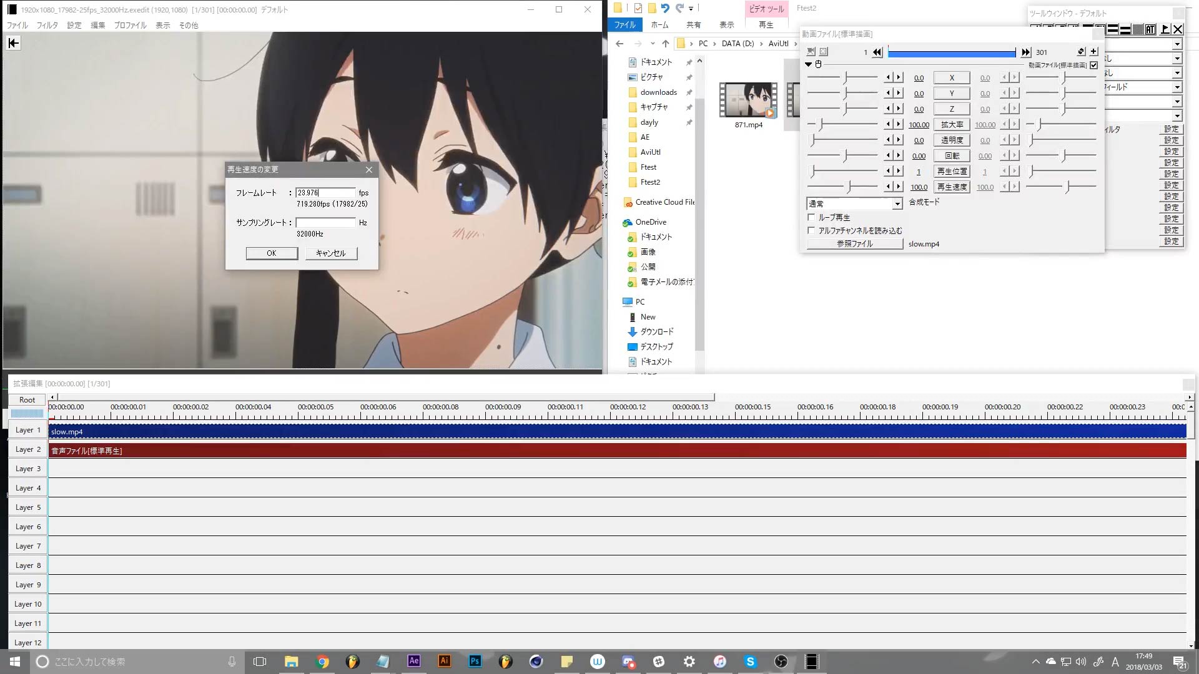This screenshot has width=1199, height=674.
Task: Click the 参照ファイル button
Action: 855,244
